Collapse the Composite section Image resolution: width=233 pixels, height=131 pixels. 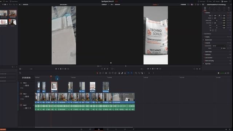[204, 43]
